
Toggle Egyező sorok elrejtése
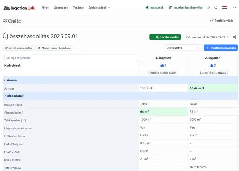[x=19, y=48]
